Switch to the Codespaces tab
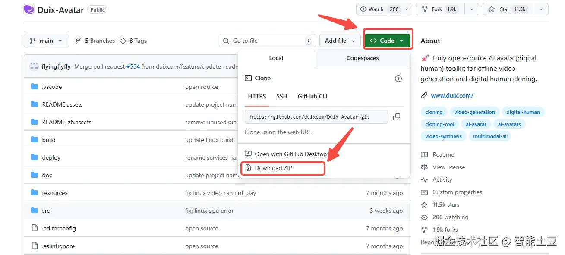The height and width of the screenshot is (255, 565). pos(363,58)
